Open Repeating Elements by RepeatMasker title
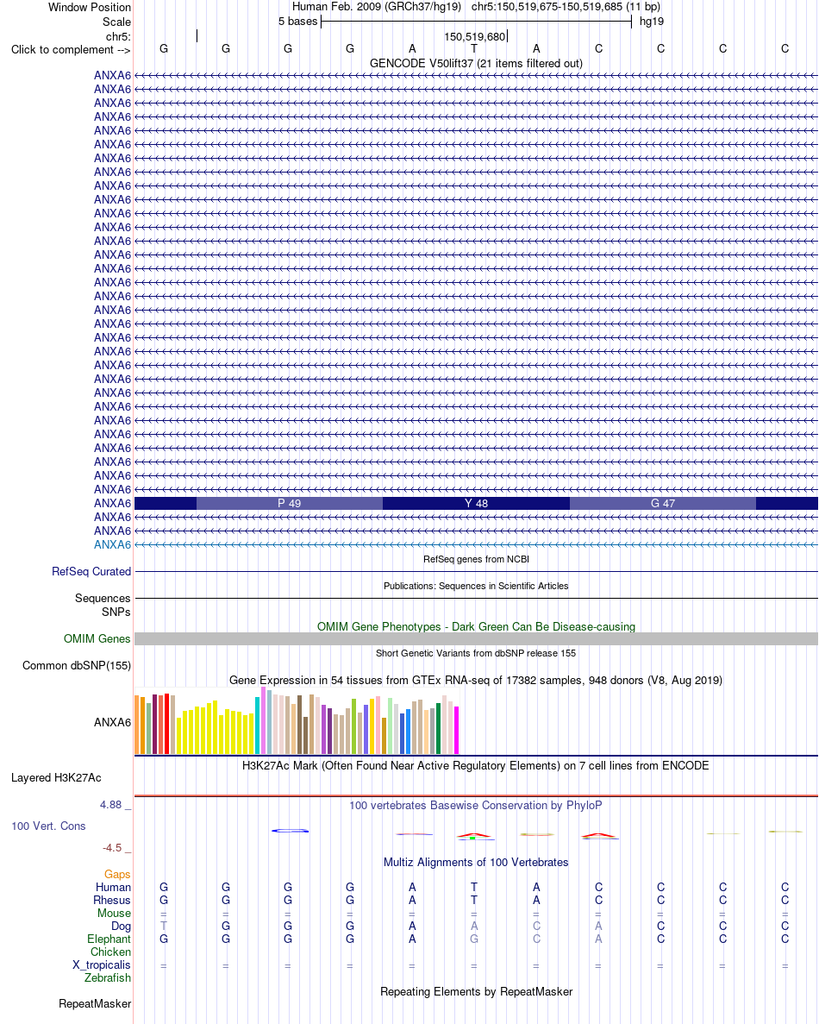The height and width of the screenshot is (1024, 819). click(x=476, y=991)
